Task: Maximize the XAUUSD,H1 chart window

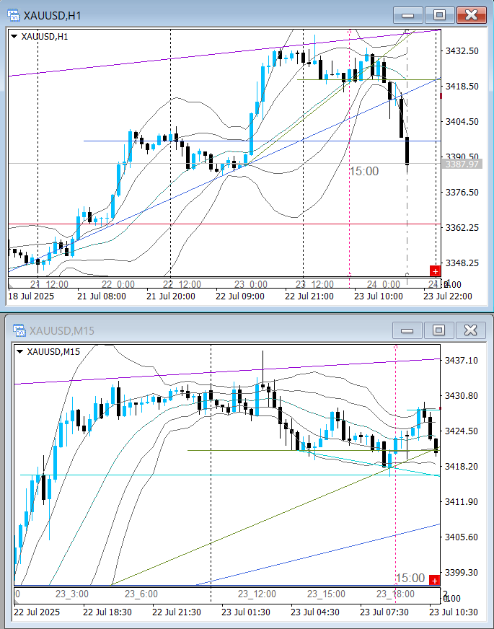Action: 438,15
